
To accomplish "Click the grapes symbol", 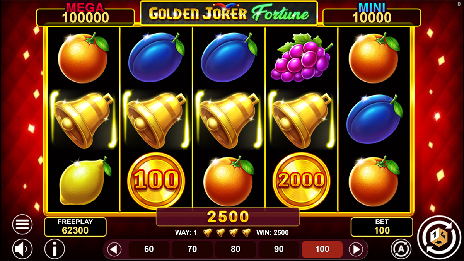I will tap(302, 58).
